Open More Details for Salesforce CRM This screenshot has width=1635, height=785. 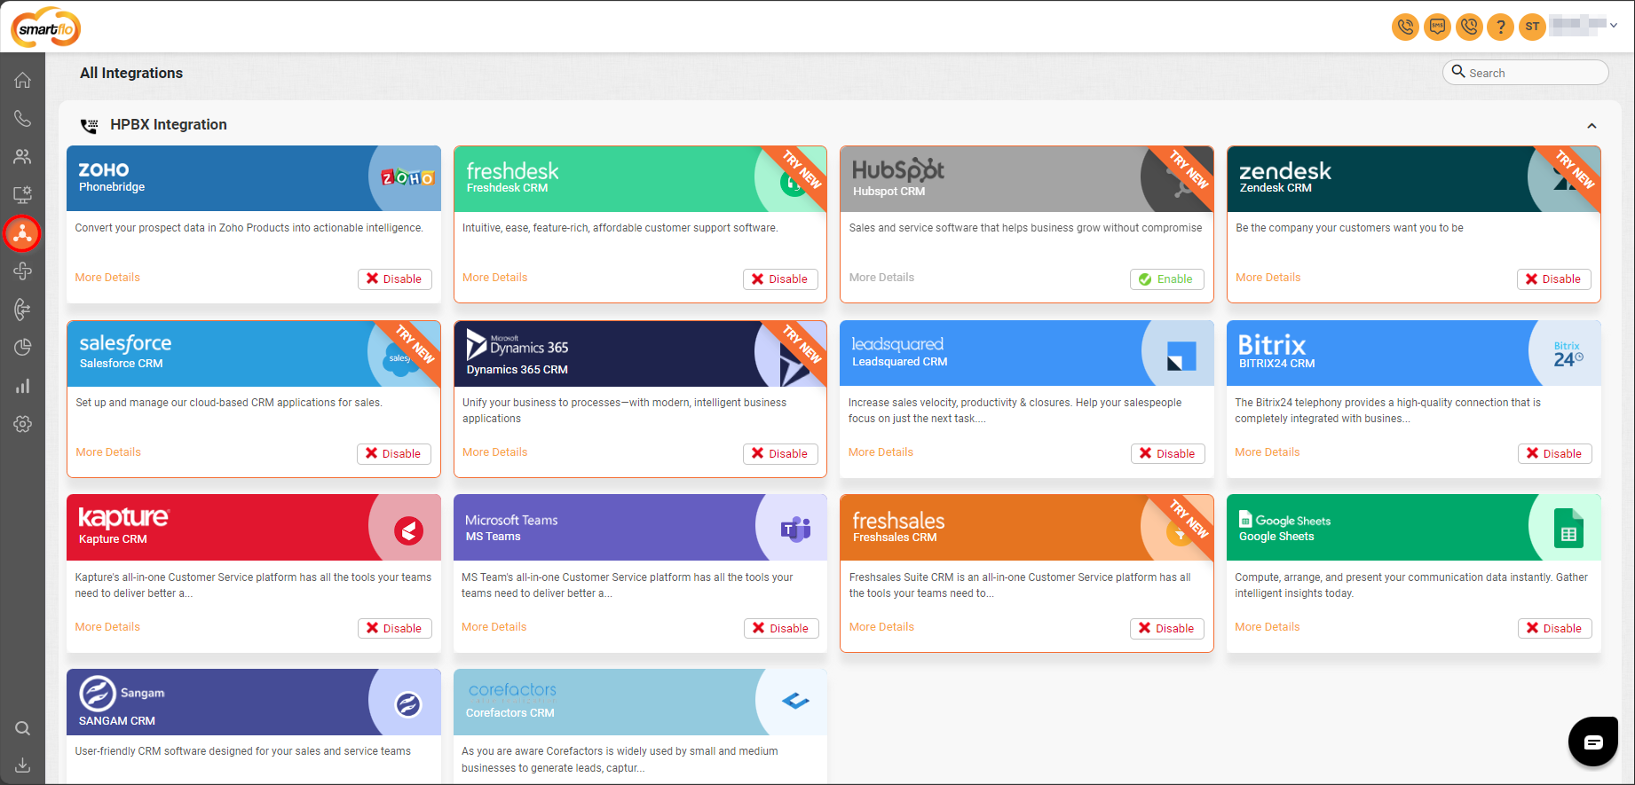click(108, 452)
